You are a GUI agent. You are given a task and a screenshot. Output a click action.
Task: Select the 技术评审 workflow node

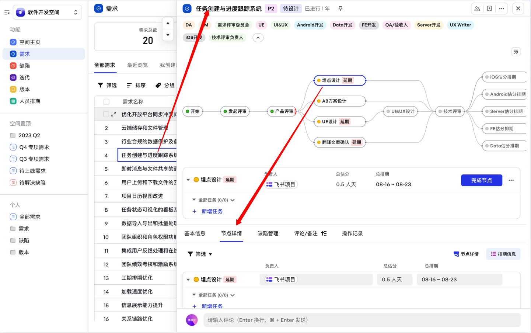click(450, 111)
